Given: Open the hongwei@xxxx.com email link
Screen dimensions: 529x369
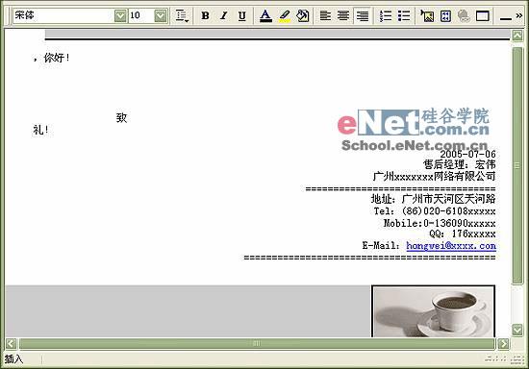Looking at the screenshot, I should pos(451,246).
